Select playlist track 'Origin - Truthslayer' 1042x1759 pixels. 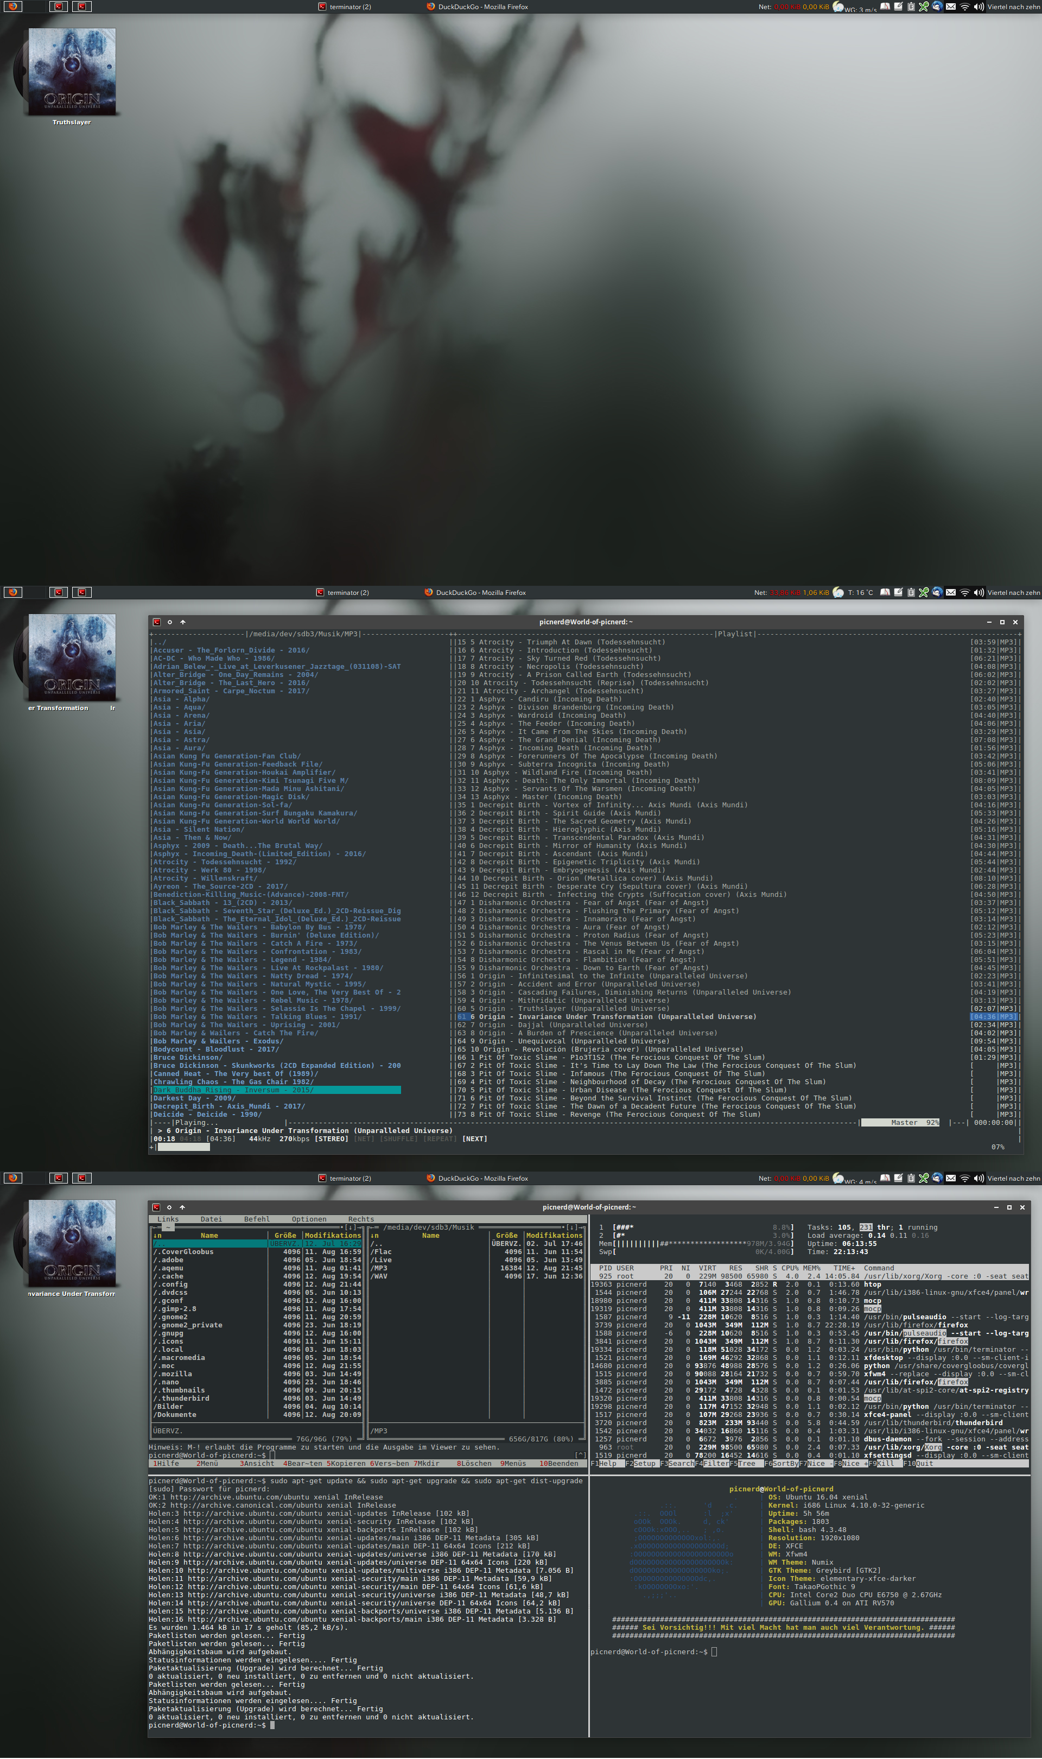tap(737, 1008)
